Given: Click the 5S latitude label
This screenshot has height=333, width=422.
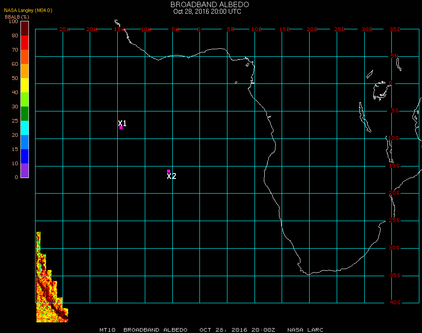Looking at the screenshot, I should pos(395,111).
